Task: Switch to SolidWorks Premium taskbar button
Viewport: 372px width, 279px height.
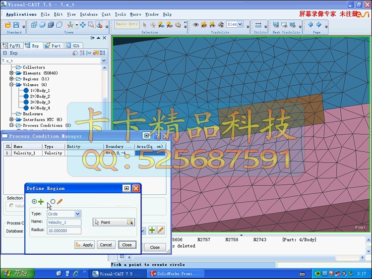Action: pos(176,274)
